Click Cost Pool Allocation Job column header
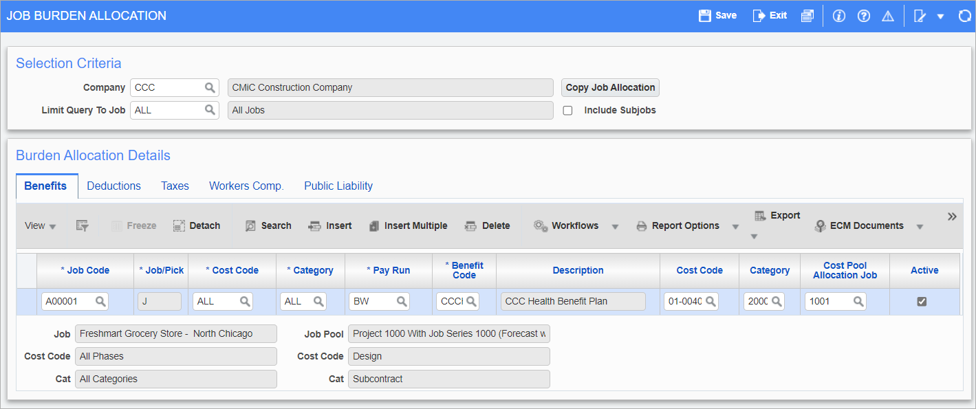Image resolution: width=976 pixels, height=409 pixels. click(845, 270)
